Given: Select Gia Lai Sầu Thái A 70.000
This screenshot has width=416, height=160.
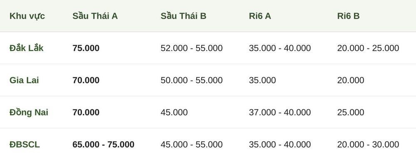Looking at the screenshot, I should (x=86, y=80).
